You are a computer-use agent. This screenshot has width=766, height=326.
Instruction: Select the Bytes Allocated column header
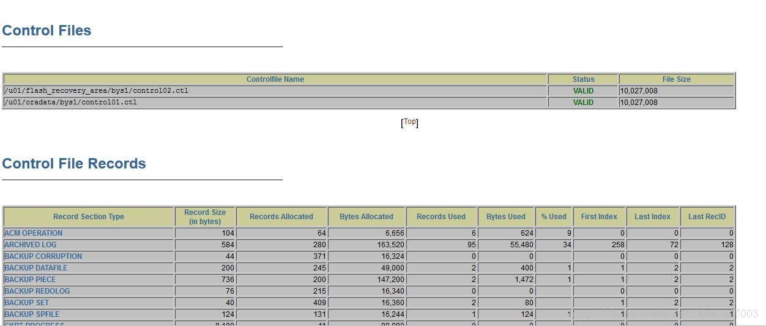366,217
